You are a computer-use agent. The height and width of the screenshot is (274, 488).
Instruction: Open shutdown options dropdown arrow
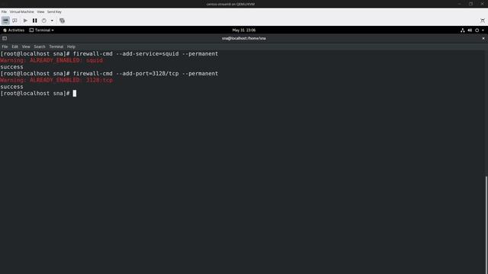pyautogui.click(x=52, y=21)
